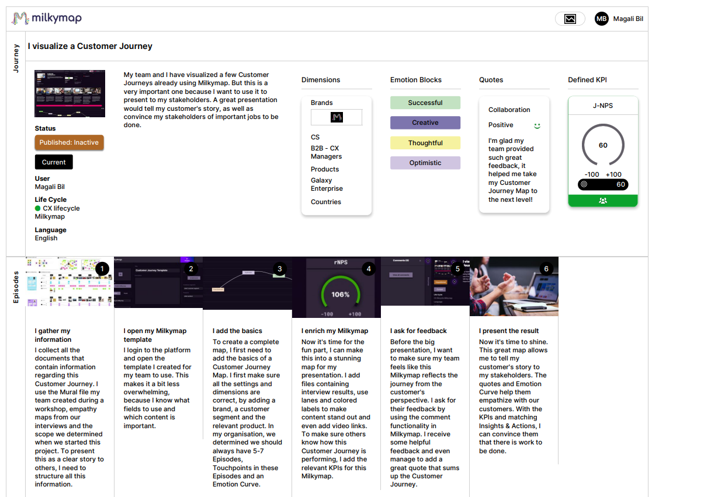Click the J-NPS KPI title
Viewport: 704px width, 497px height.
pyautogui.click(x=603, y=106)
